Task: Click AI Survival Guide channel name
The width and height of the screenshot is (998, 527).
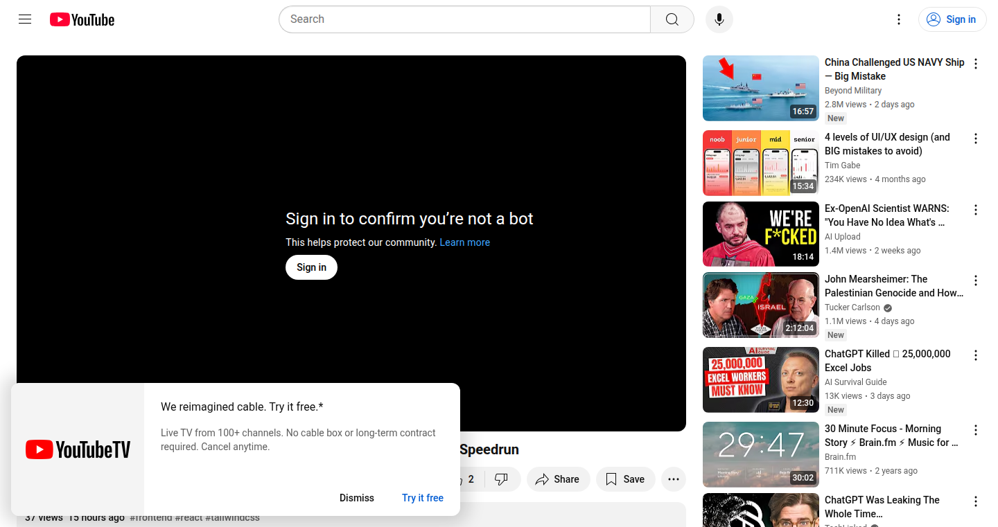Action: pyautogui.click(x=856, y=382)
